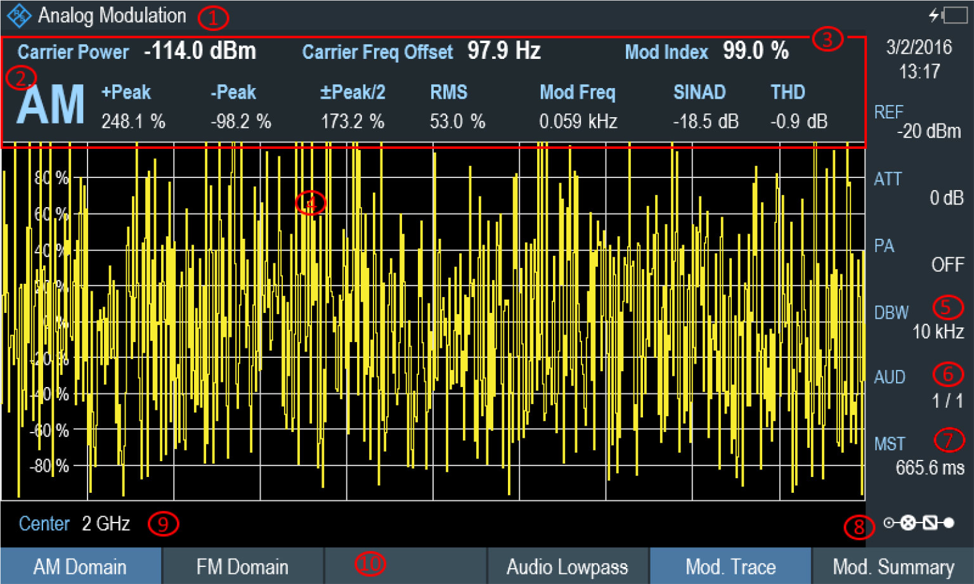The image size is (974, 584).
Task: Select the AM Domain softkey
Action: [x=81, y=566]
